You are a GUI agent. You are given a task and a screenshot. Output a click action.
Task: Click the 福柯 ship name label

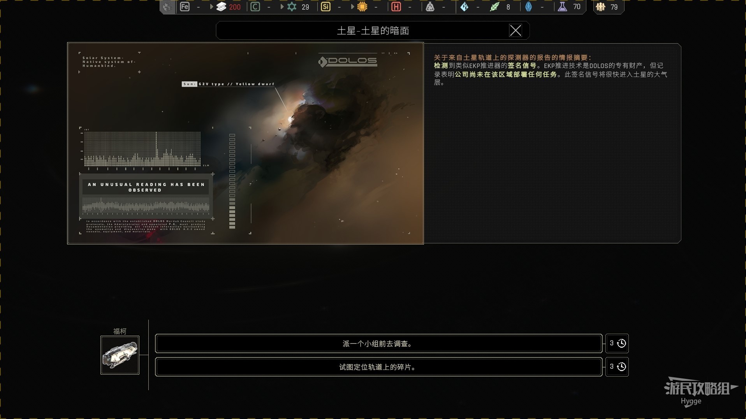[120, 331]
